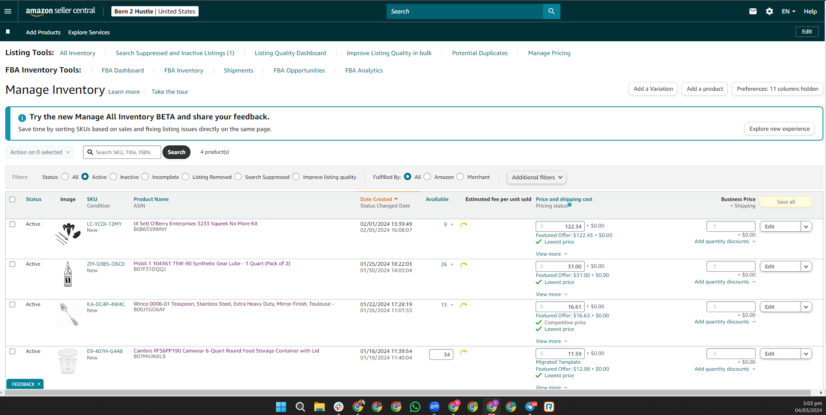Open the Windows Start menu
The image size is (826, 415).
pos(281,407)
